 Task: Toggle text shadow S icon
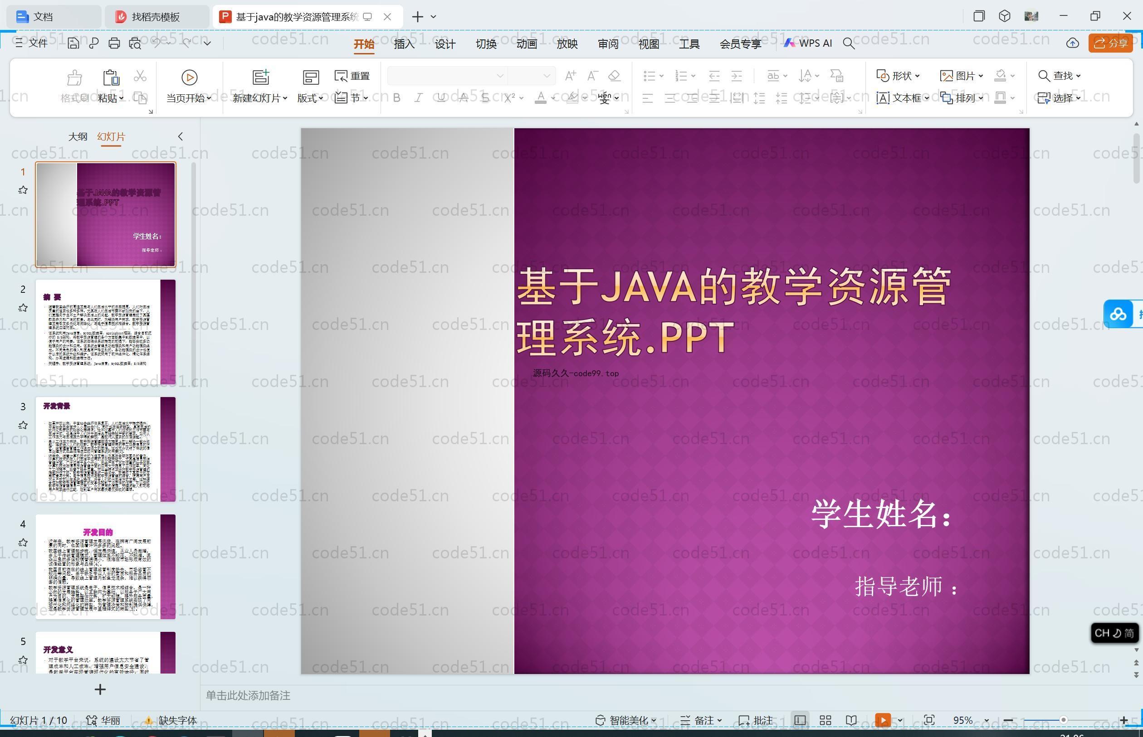pyautogui.click(x=485, y=98)
